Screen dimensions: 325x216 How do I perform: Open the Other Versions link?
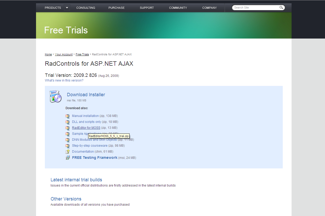coord(66,199)
